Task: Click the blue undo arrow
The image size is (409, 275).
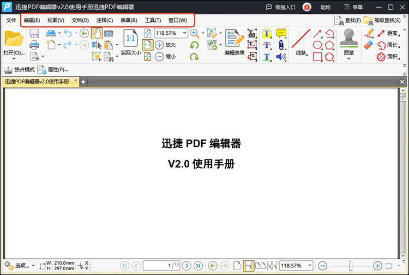Action: click(68, 33)
